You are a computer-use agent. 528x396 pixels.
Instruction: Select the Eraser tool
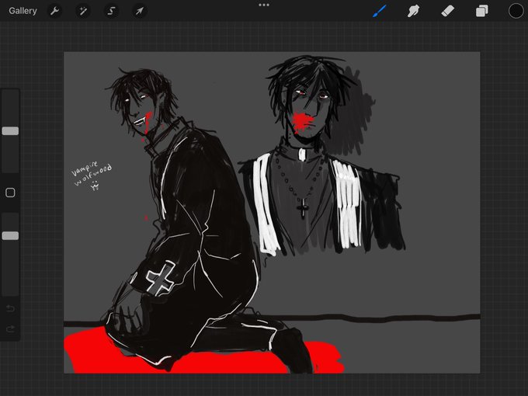click(447, 11)
